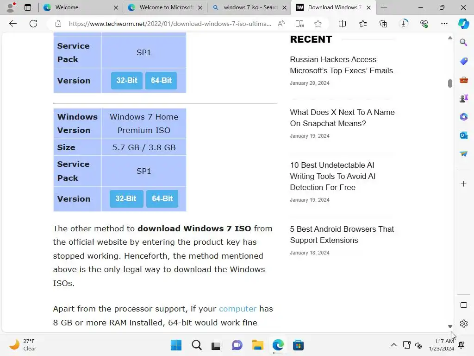This screenshot has width=474, height=356.
Task: Add a new sidebar app
Action: [463, 184]
